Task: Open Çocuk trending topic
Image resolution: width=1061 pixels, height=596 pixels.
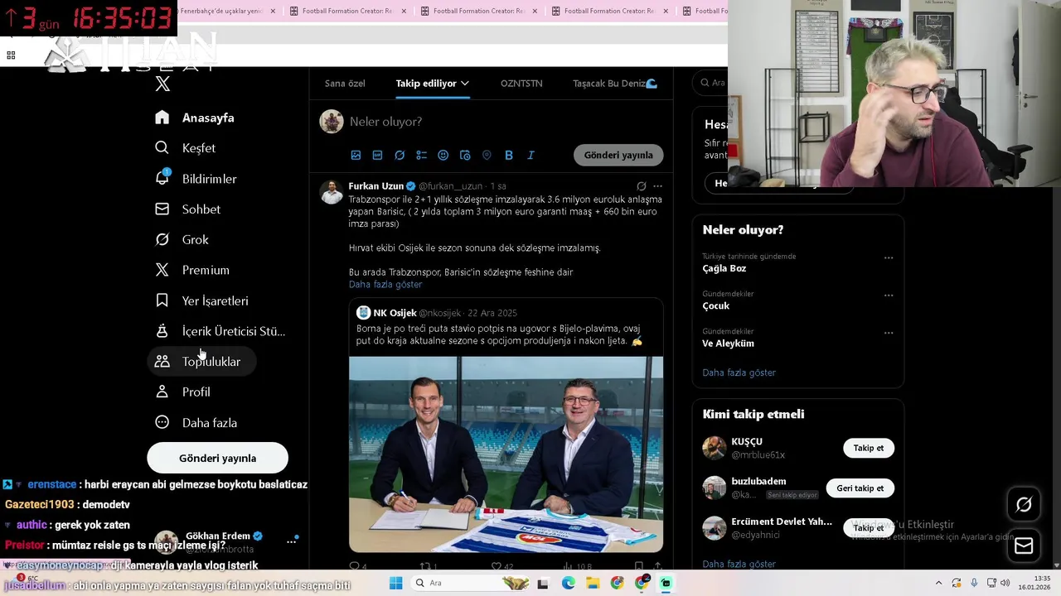Action: click(716, 305)
